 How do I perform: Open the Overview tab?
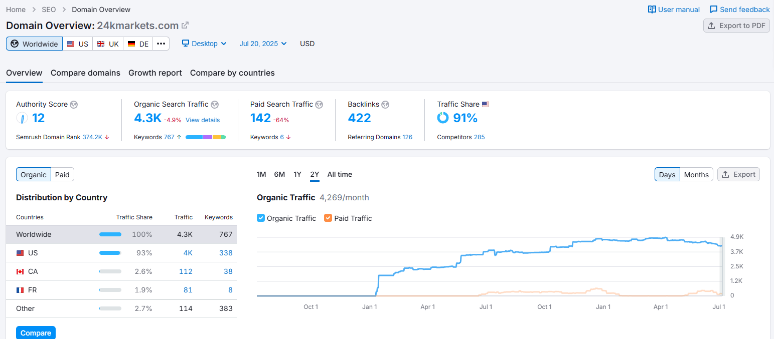[24, 73]
